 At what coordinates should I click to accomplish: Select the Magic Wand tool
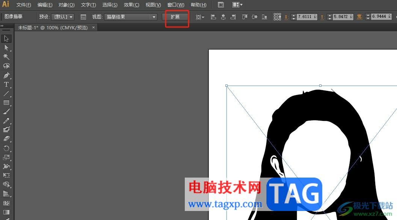click(6, 57)
